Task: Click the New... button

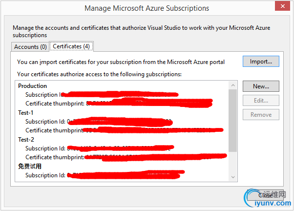Action: point(261,86)
